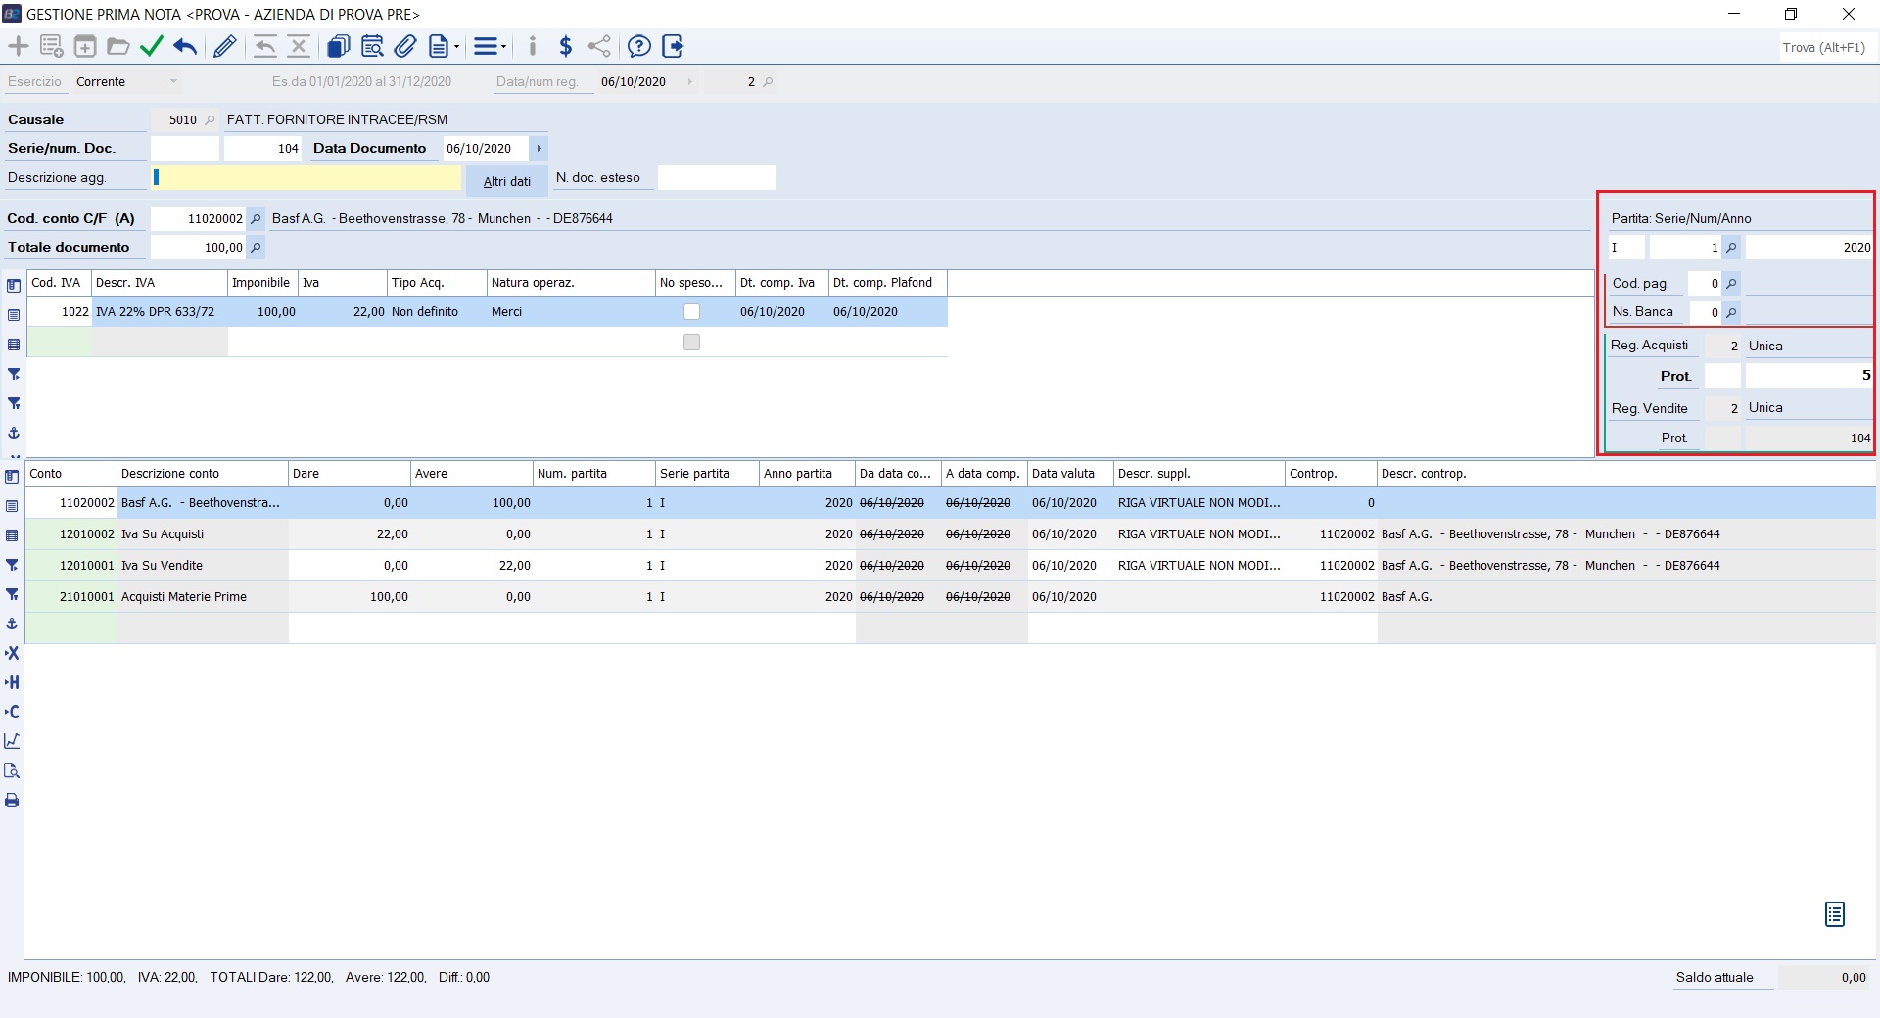Click the Altri dati button
The image size is (1880, 1018).
point(506,181)
